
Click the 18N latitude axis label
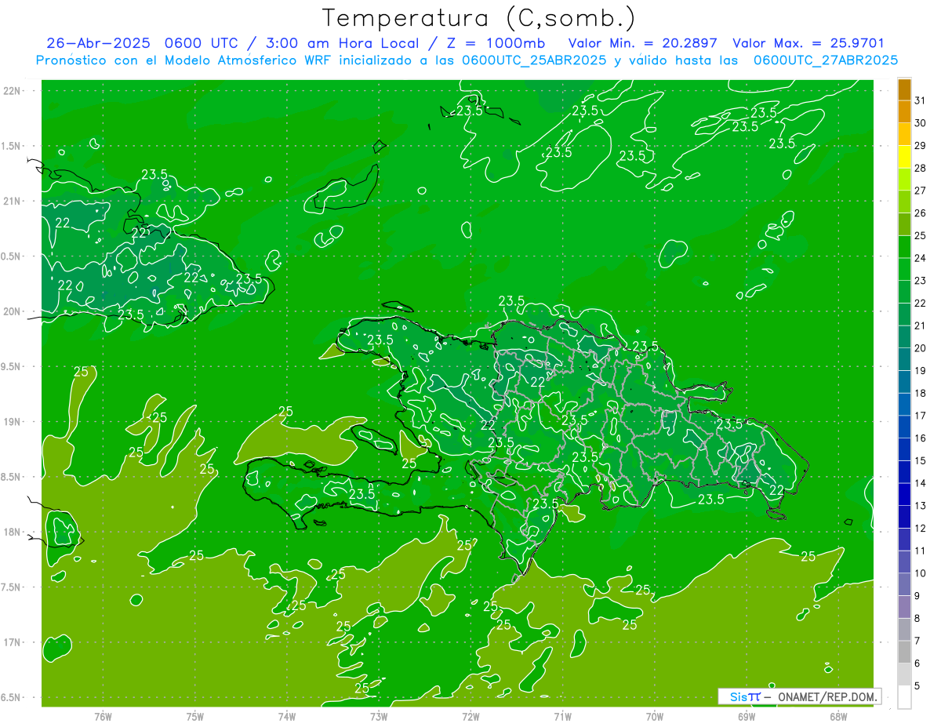[x=12, y=532]
